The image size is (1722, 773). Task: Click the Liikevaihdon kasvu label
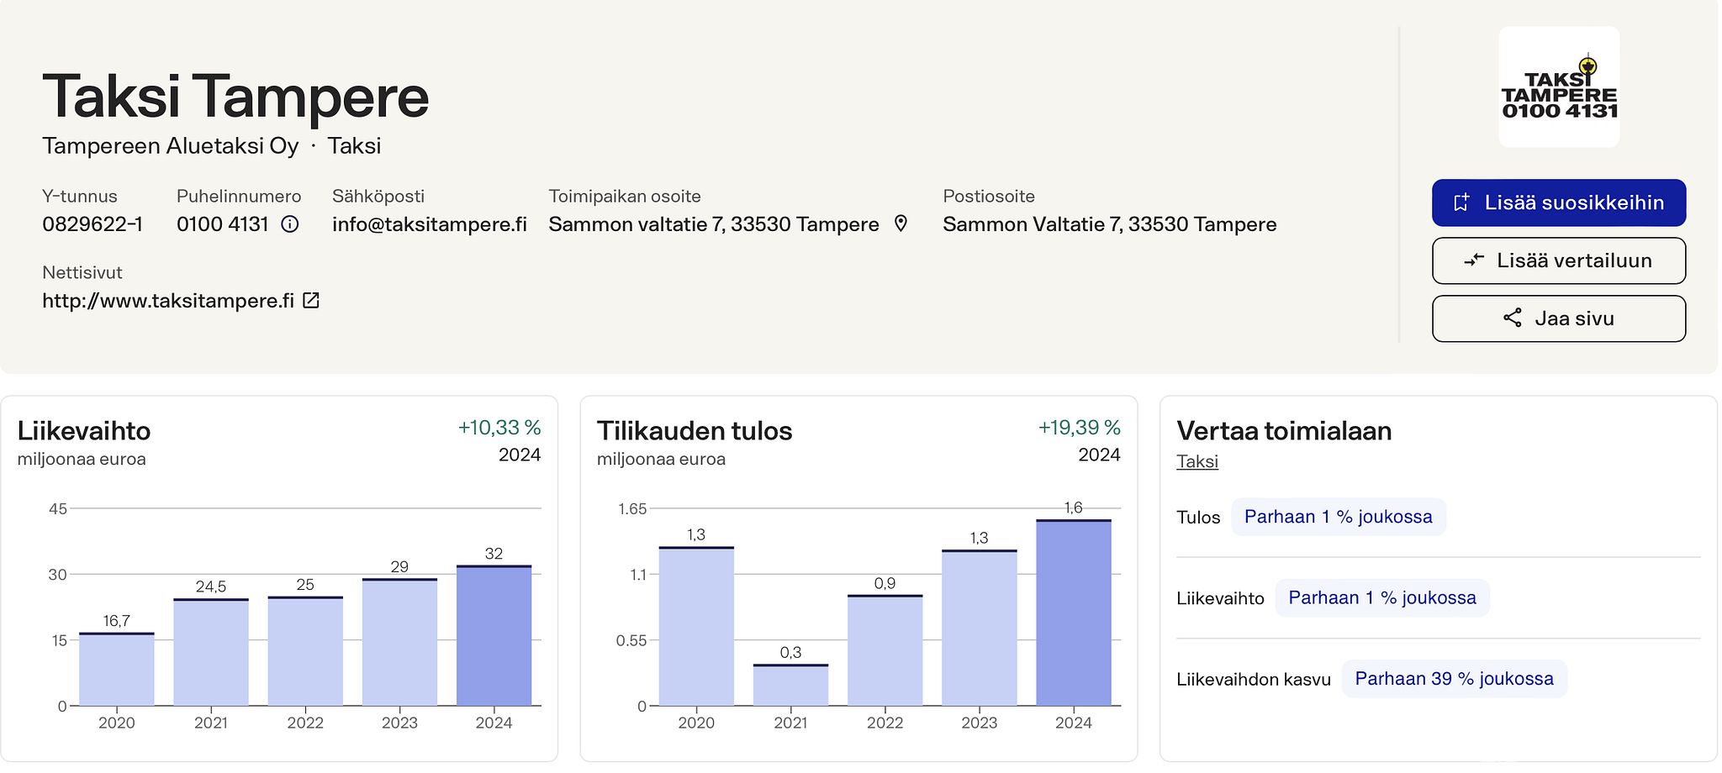pyautogui.click(x=1254, y=680)
